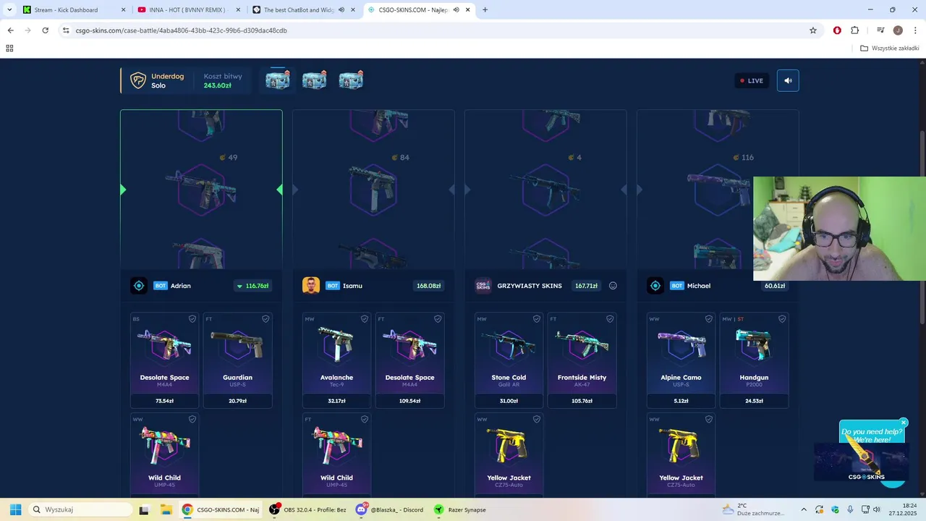This screenshot has width=926, height=521.
Task: Select the third case in battle header
Action: (x=351, y=80)
